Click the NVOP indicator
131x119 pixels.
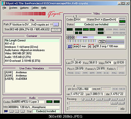tap(79, 30)
